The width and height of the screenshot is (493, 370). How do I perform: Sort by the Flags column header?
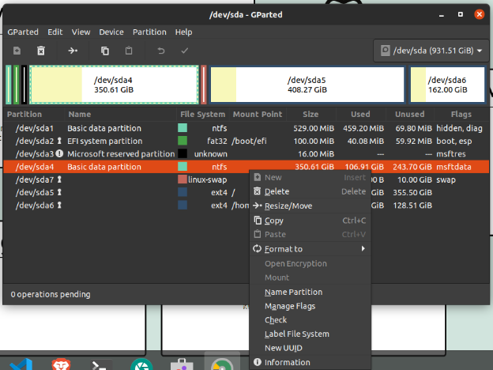461,114
